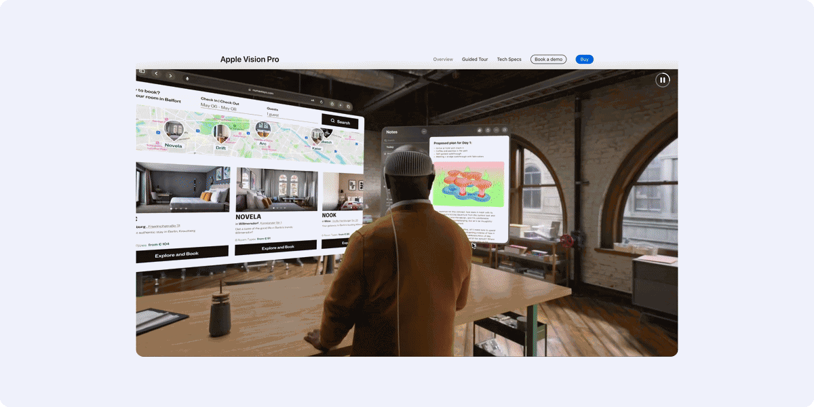
Task: Click the Book a demo button
Action: click(x=548, y=60)
